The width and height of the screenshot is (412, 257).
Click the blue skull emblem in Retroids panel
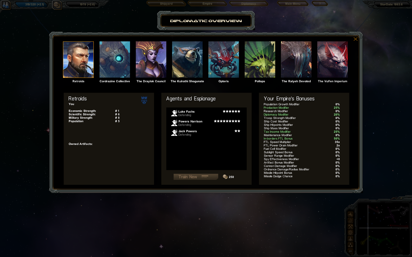click(144, 100)
